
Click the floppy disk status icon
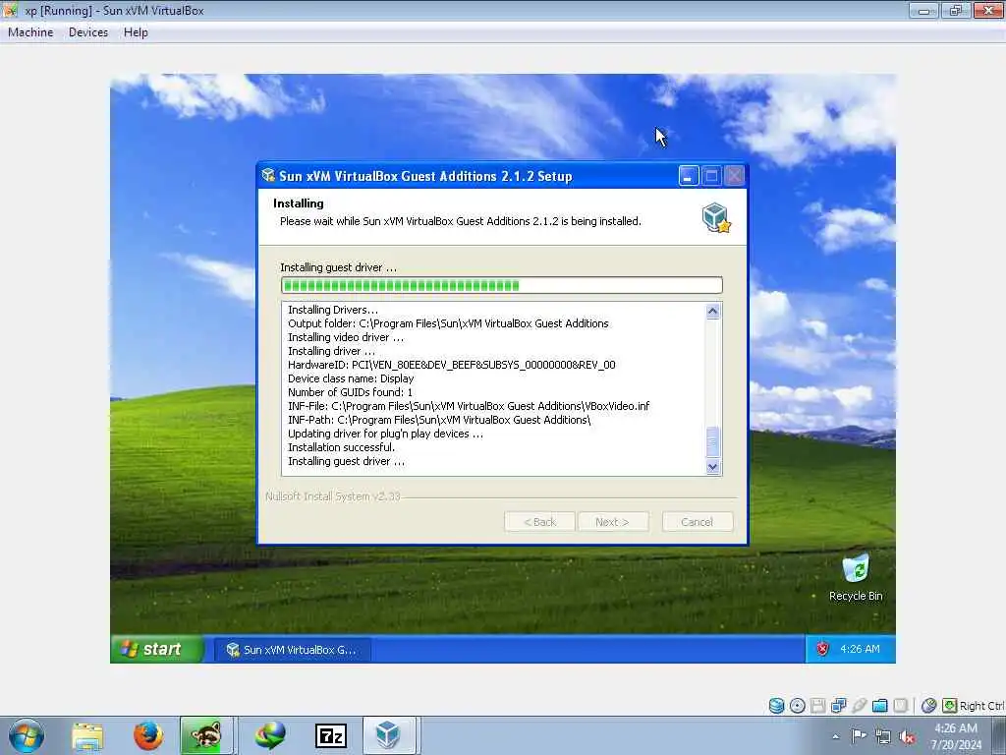point(817,706)
